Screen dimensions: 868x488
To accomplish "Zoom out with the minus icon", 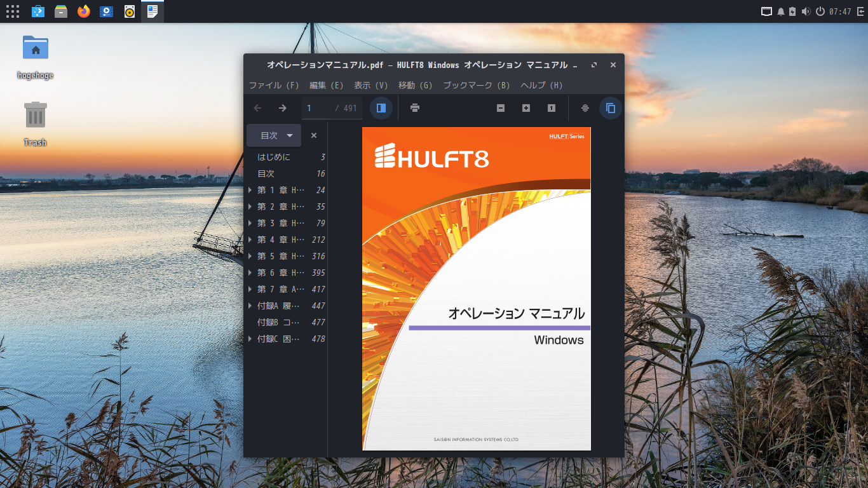I will click(x=501, y=108).
